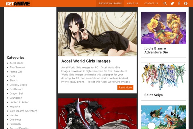Go to GetAnime logo homepage
The width and height of the screenshot is (193, 129).
(x=18, y=4)
